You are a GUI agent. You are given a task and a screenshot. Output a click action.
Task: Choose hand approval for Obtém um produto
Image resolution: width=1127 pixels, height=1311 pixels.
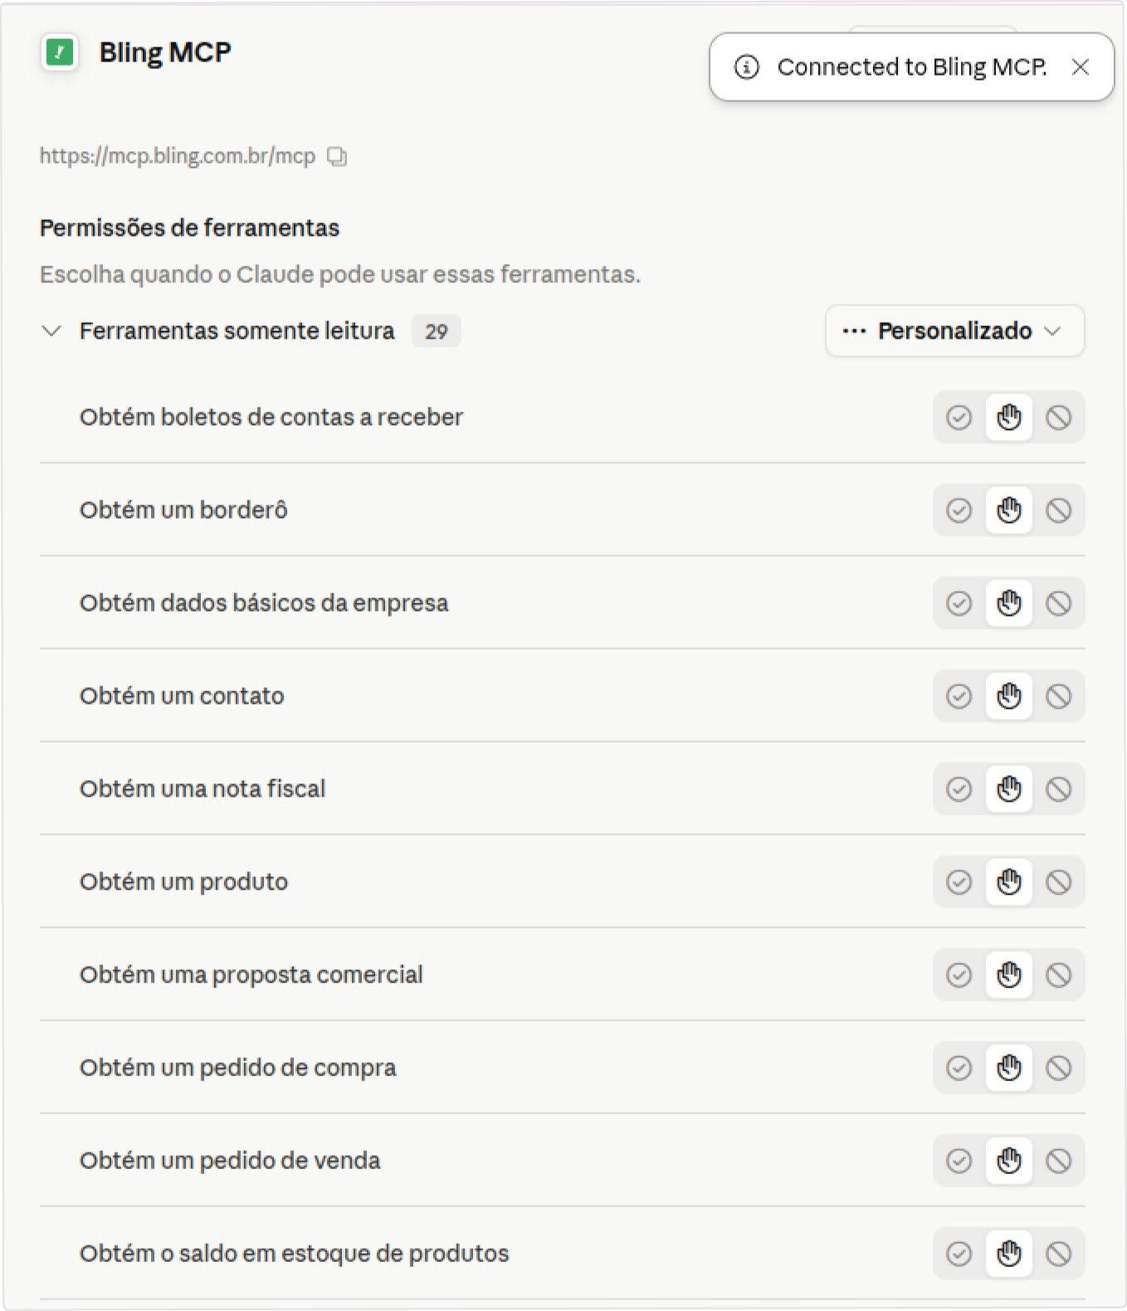[1009, 882]
